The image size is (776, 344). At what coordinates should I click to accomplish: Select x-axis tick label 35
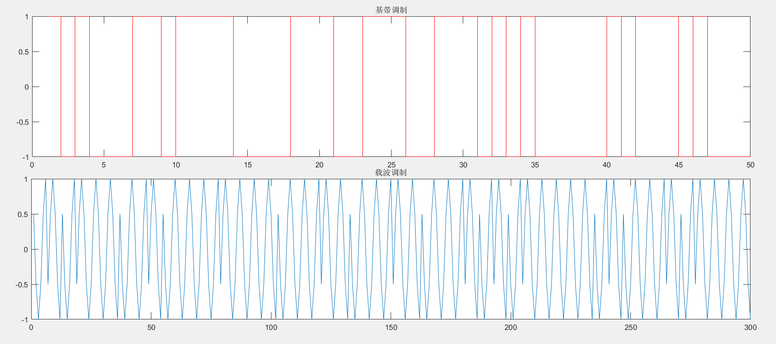535,165
